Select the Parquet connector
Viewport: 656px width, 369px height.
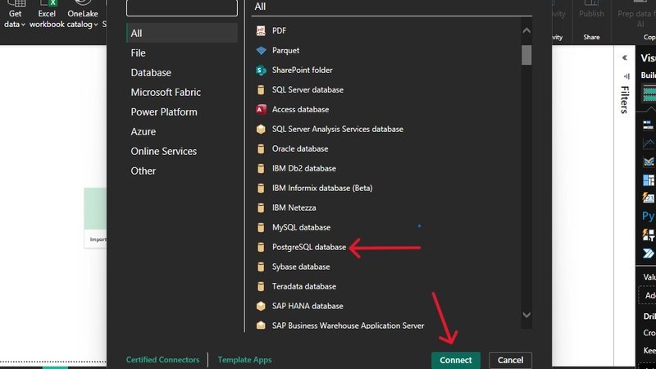[x=285, y=50]
